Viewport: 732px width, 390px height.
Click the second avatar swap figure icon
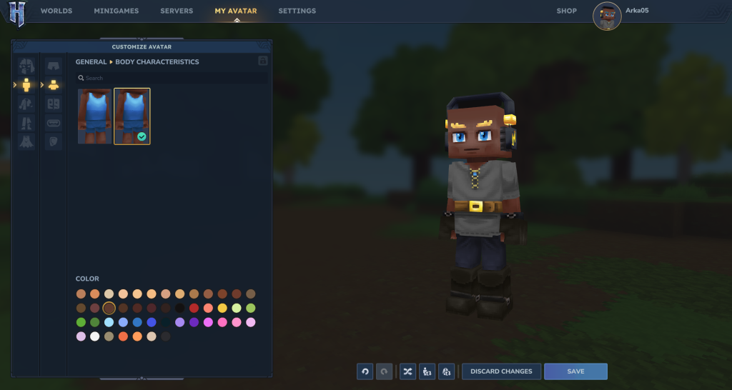pyautogui.click(x=446, y=371)
